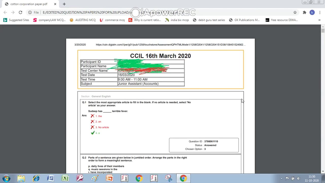Show hidden system tray icons
The height and width of the screenshot is (183, 325).
(281, 178)
